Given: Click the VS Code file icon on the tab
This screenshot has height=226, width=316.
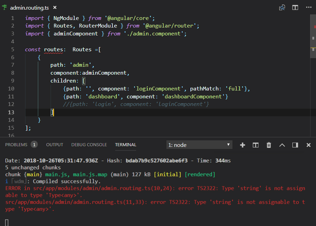Looking at the screenshot, I should coord(5,7).
